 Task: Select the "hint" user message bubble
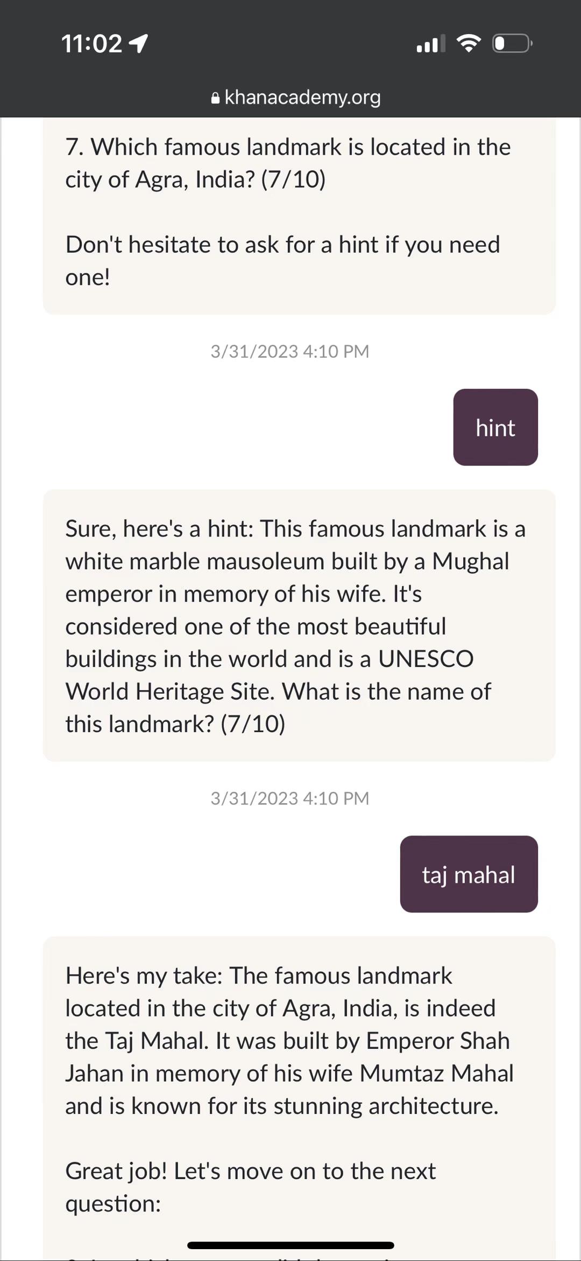click(x=495, y=428)
